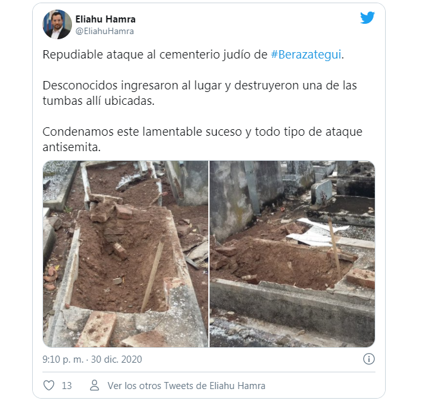Click the sentence about Desconocidos ingresaron al lugar

point(200,93)
